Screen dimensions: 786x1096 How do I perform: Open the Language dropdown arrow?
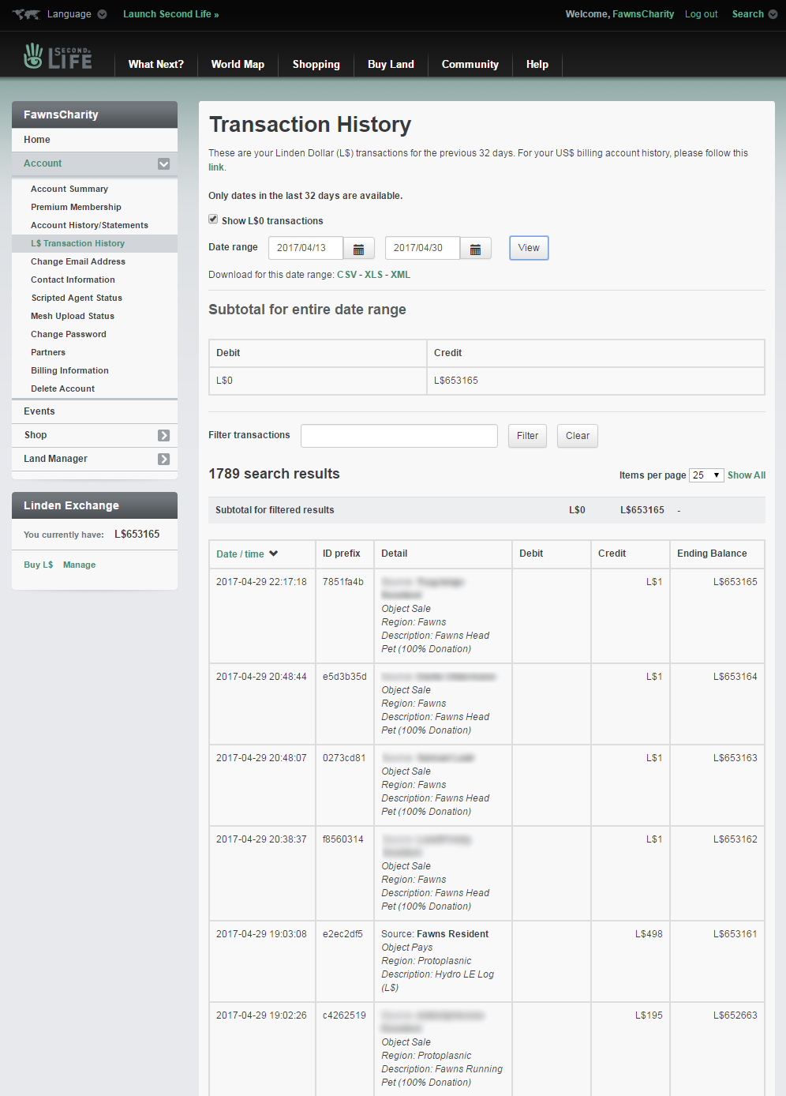tap(102, 14)
